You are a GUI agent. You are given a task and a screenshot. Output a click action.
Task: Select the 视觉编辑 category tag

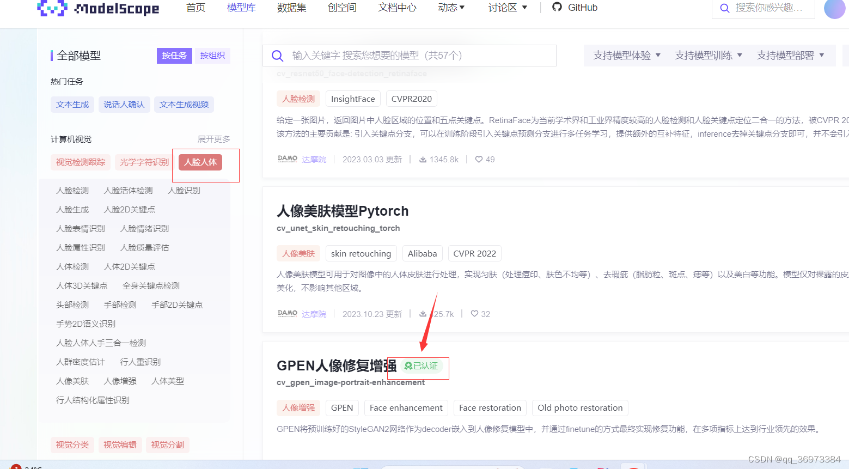(x=120, y=445)
